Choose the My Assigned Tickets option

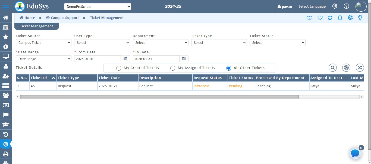click(x=173, y=68)
